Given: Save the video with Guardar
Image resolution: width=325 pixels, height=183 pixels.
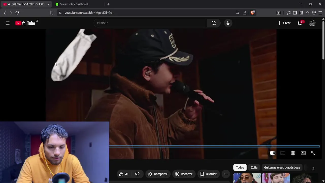Looking at the screenshot, I should point(208,174).
